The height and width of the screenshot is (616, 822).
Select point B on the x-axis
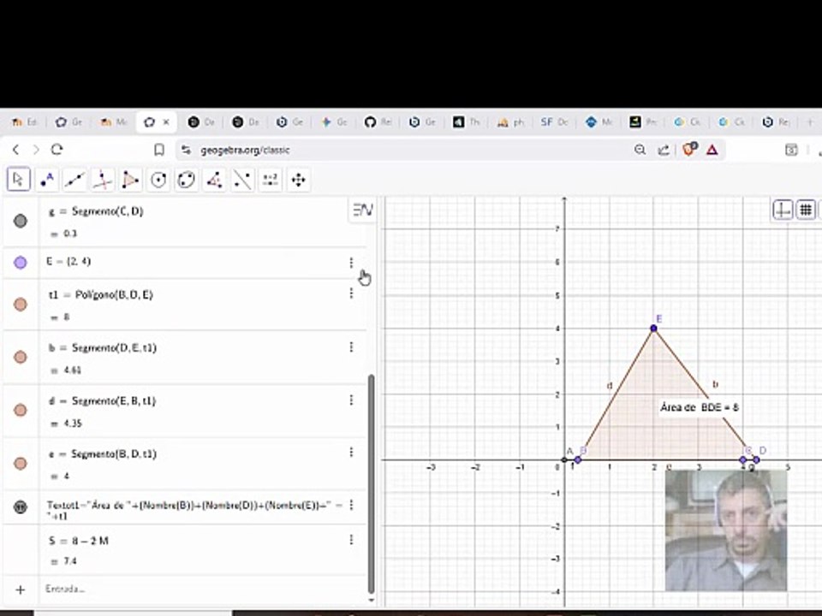pos(578,460)
